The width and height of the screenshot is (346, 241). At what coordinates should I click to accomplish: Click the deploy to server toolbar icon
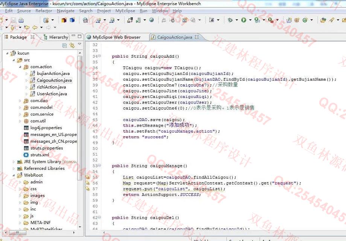coord(130,20)
